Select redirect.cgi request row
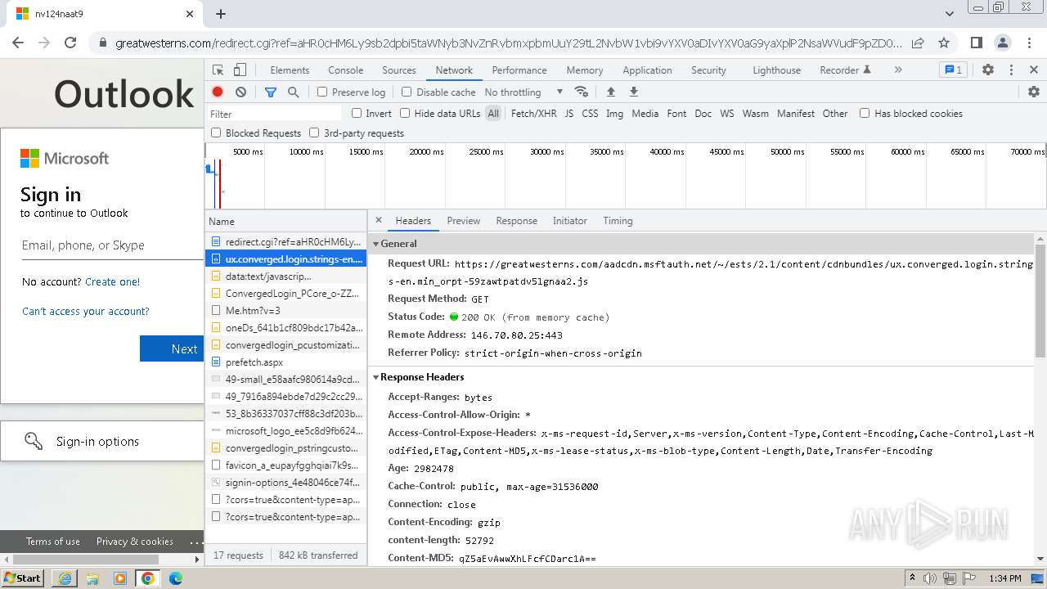 point(285,242)
